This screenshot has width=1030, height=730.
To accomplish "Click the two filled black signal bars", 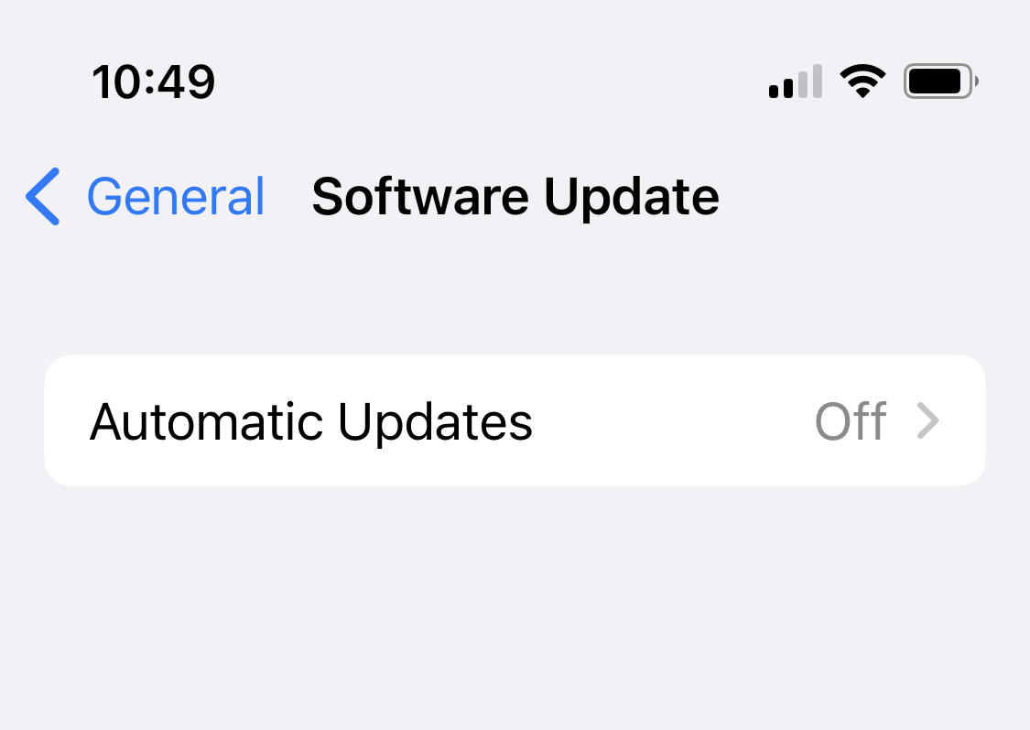I will coord(781,87).
